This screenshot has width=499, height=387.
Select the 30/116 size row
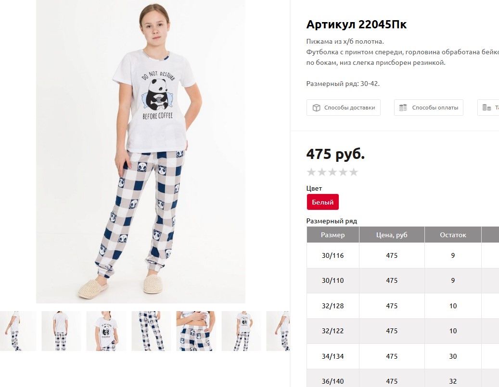click(403, 255)
